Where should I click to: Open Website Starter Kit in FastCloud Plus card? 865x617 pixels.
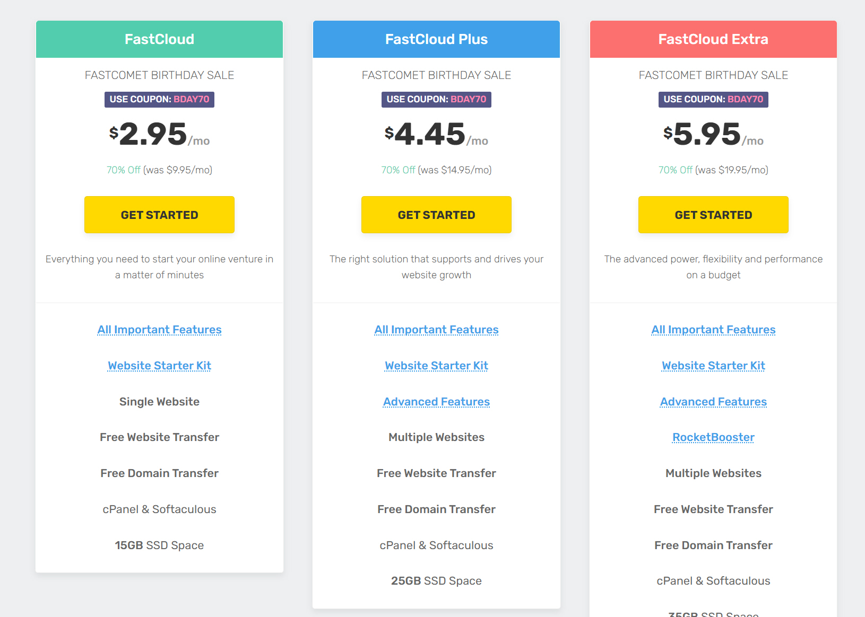point(436,366)
